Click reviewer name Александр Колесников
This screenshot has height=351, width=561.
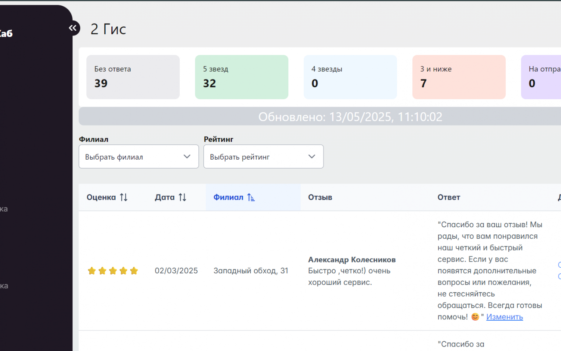352,259
